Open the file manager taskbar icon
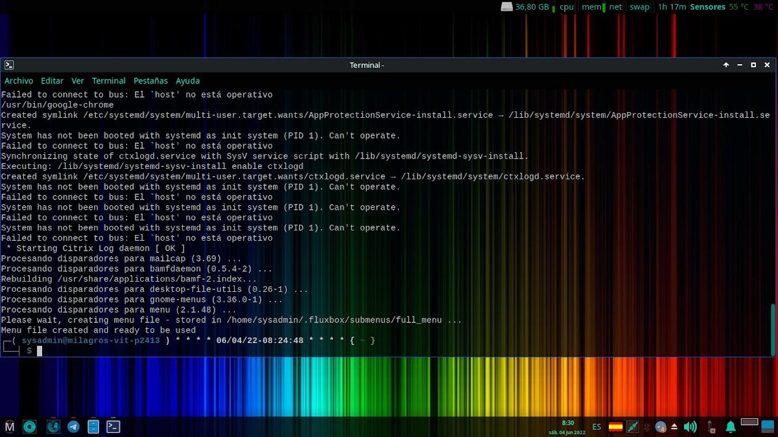The width and height of the screenshot is (778, 437). pyautogui.click(x=94, y=427)
